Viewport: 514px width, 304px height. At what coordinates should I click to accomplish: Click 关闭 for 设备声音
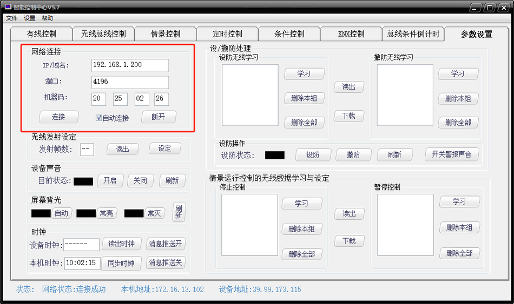pos(140,180)
